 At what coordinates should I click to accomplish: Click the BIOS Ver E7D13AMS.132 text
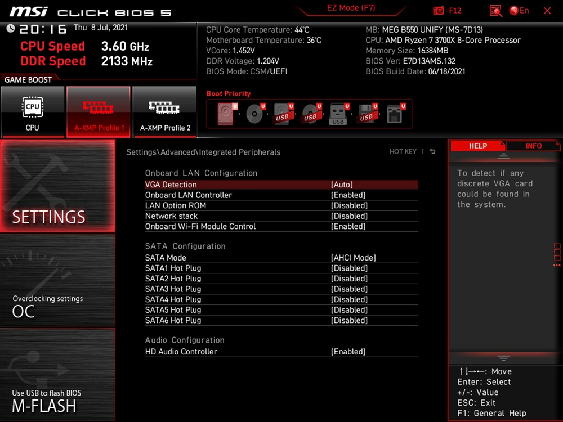pos(410,61)
